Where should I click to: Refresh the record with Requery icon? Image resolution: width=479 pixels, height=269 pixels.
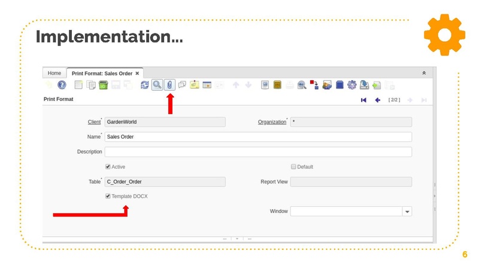point(144,85)
